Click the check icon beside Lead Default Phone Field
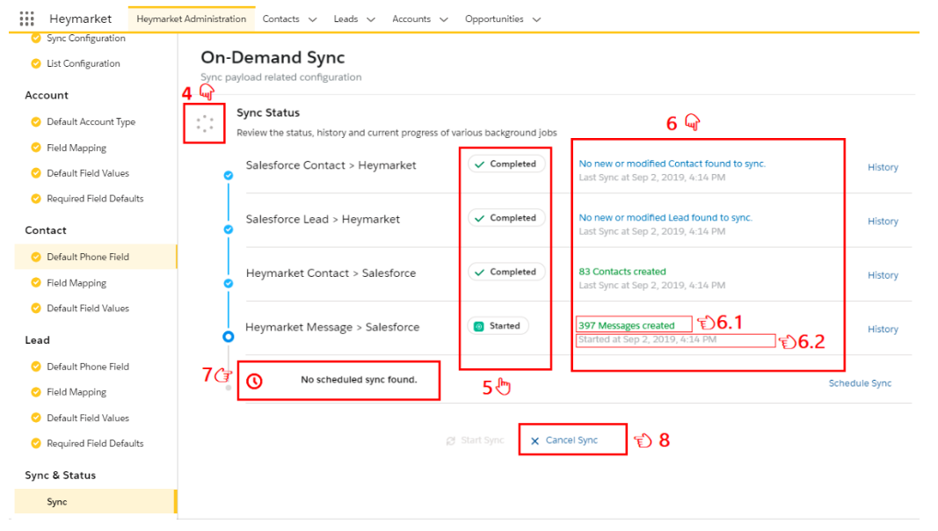This screenshot has height=531, width=938. coord(36,367)
